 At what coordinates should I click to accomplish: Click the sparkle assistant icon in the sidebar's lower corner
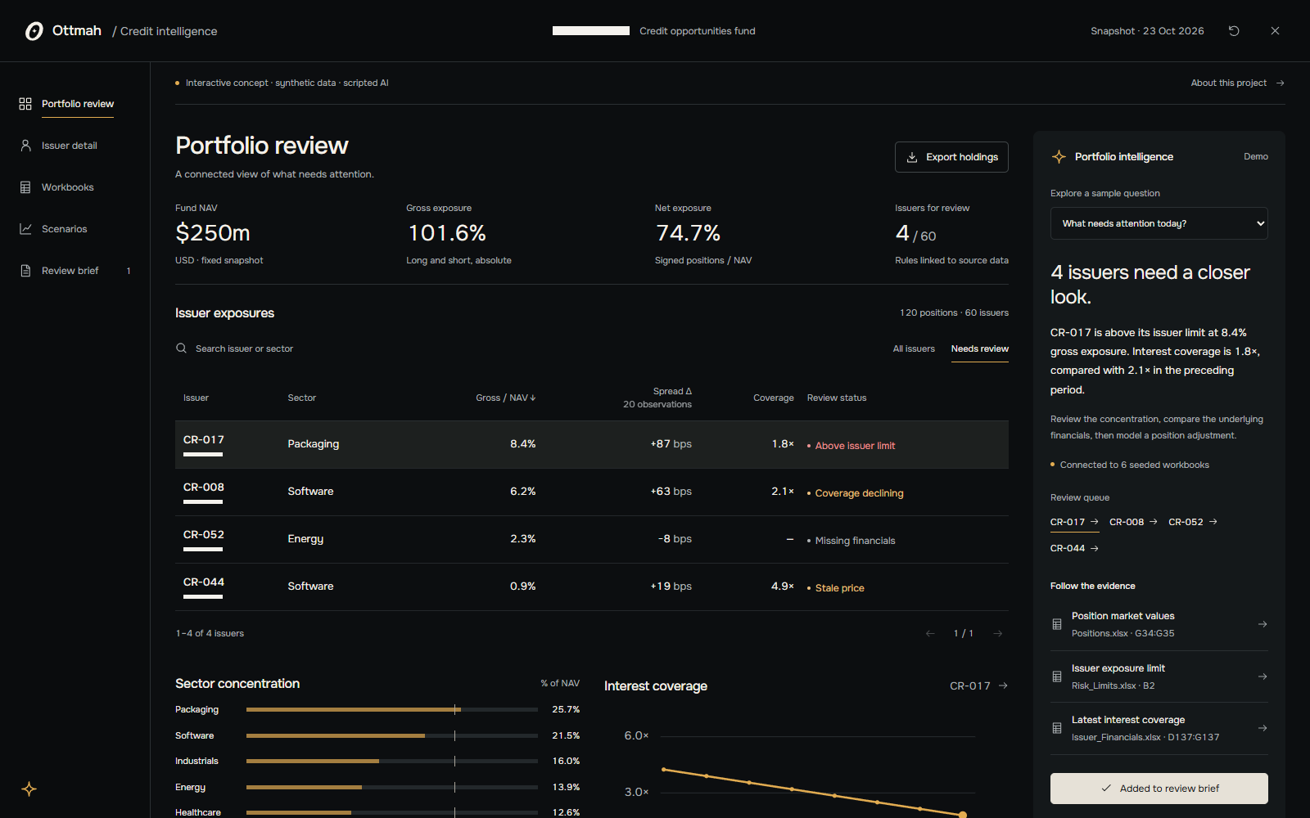[29, 789]
